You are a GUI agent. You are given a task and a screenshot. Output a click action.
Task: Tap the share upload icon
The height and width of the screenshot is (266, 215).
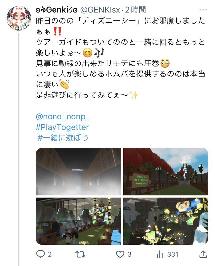click(x=203, y=254)
